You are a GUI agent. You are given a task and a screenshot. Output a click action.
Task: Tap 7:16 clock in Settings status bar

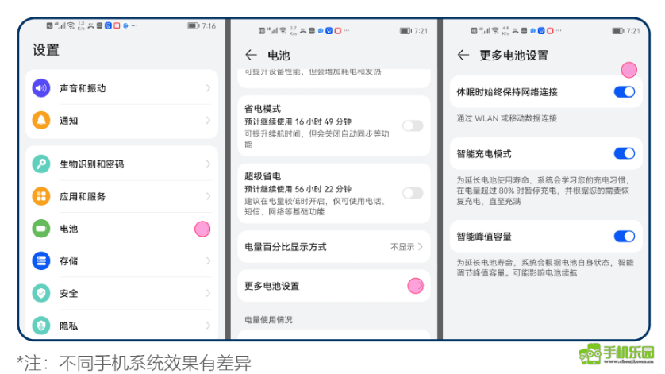(x=209, y=26)
